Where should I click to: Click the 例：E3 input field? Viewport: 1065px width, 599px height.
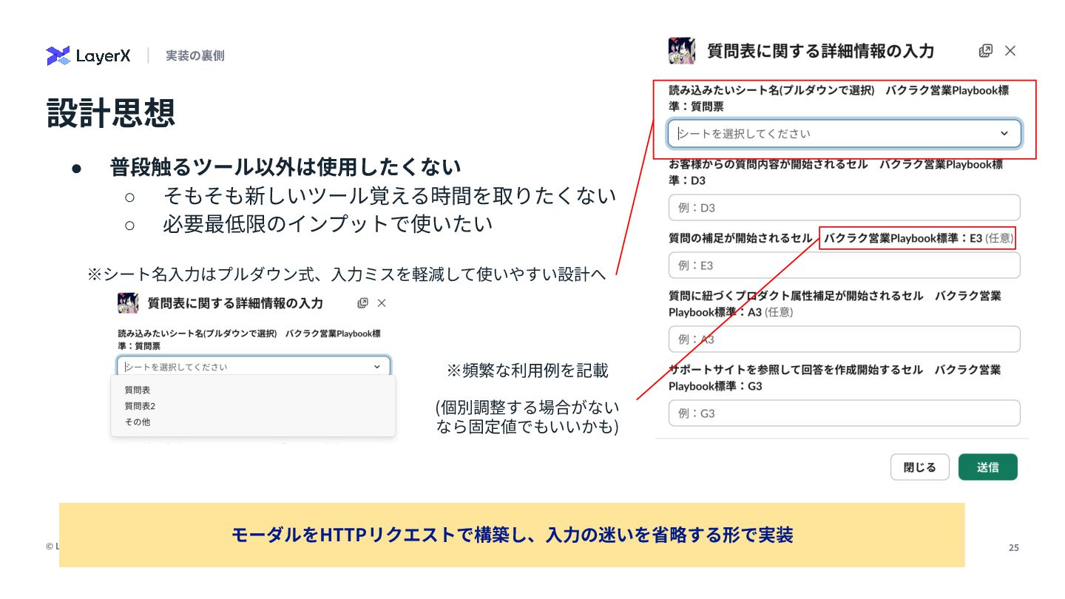(845, 265)
